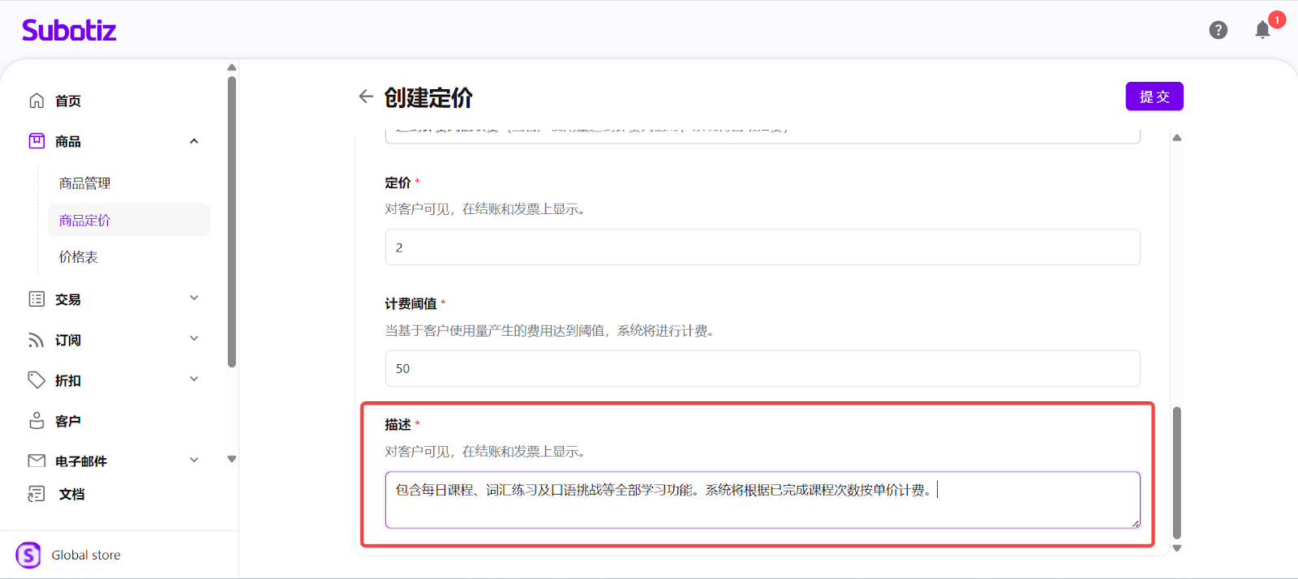Viewport: 1298px width, 579px height.
Task: Select 价格表 in the sidebar
Action: tap(78, 257)
